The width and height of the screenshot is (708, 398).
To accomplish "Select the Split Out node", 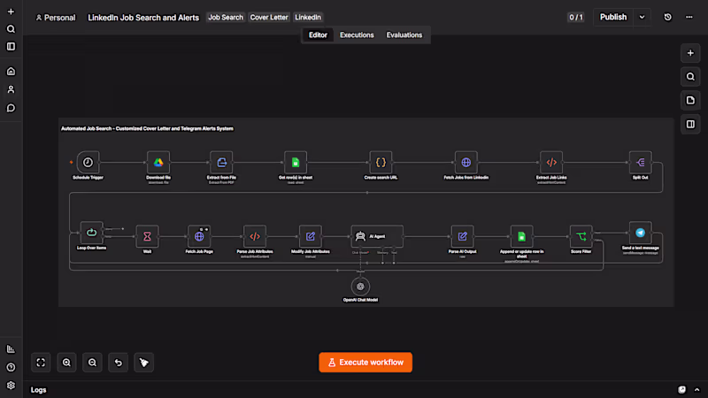I will point(640,163).
